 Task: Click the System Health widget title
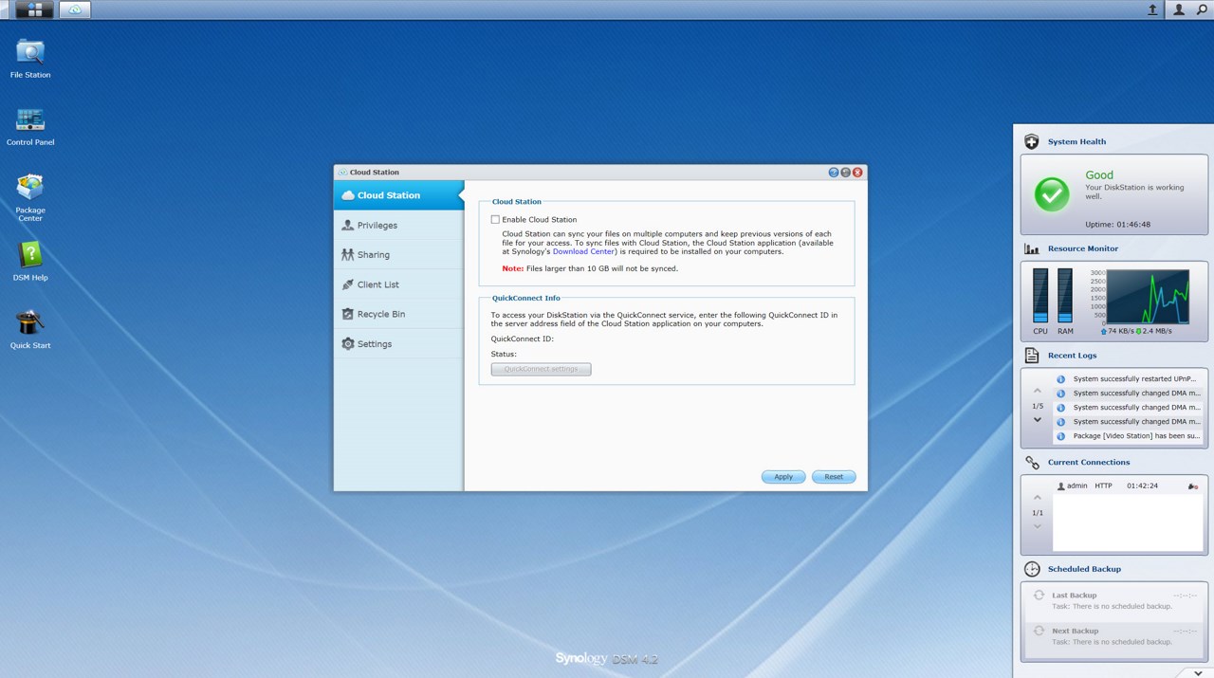click(1076, 142)
